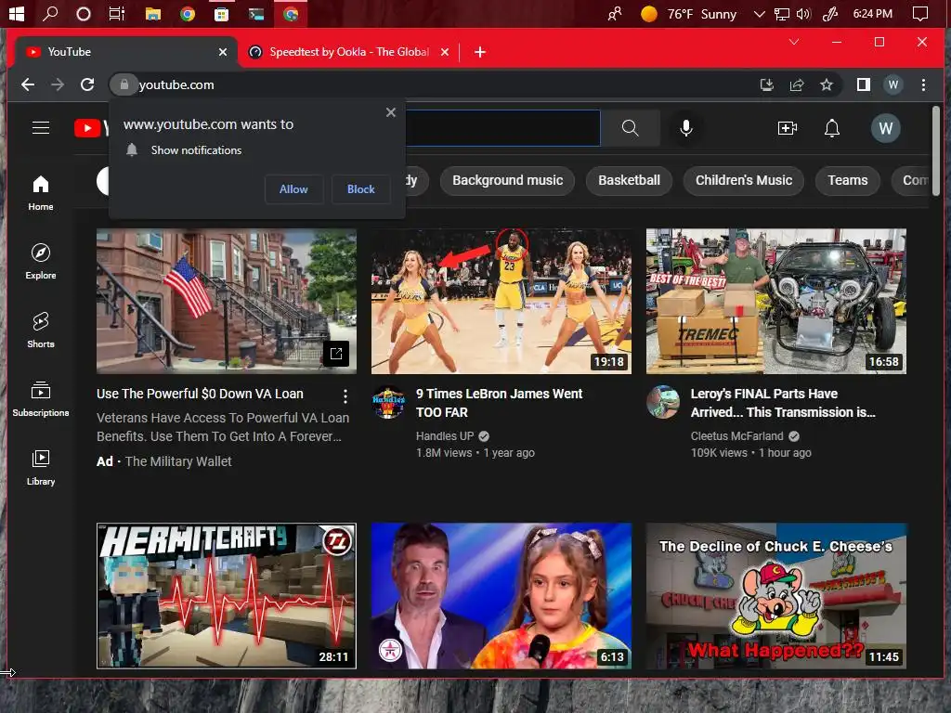
Task: Open Shorts in the sidebar
Action: pyautogui.click(x=41, y=330)
